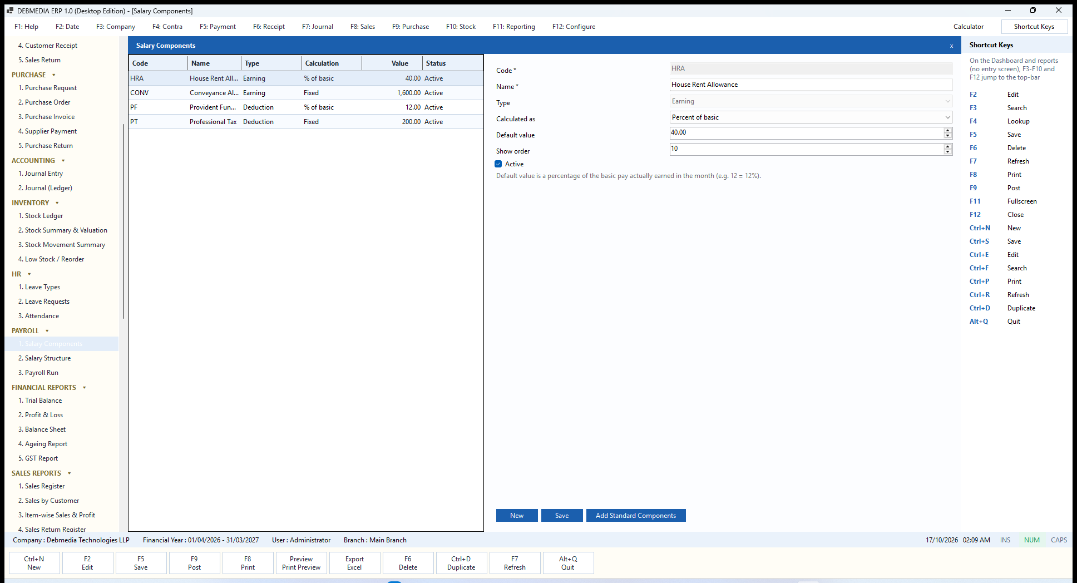The width and height of the screenshot is (1077, 583).
Task: Click Ctrl+N New in bottom toolbar
Action: click(x=34, y=563)
